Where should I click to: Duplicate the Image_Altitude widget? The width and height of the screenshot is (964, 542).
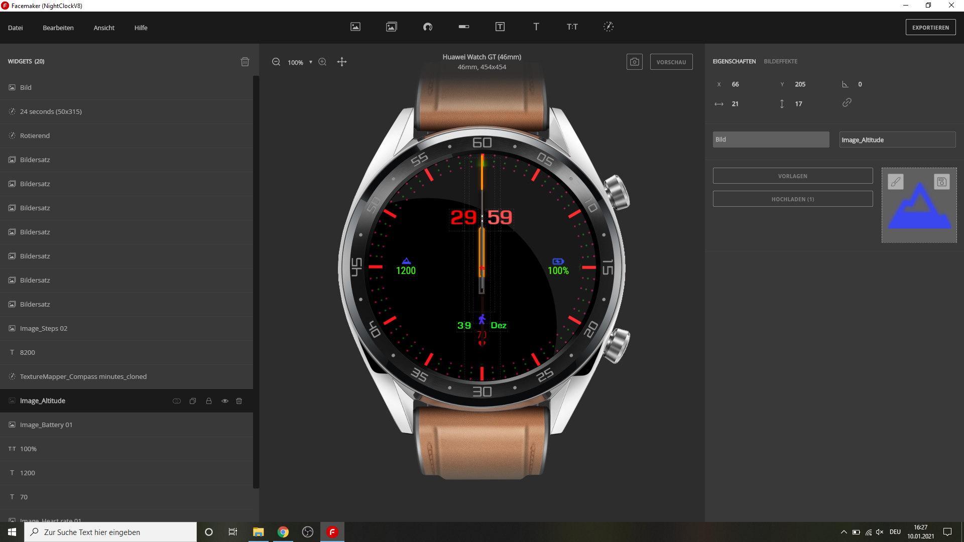pos(193,401)
